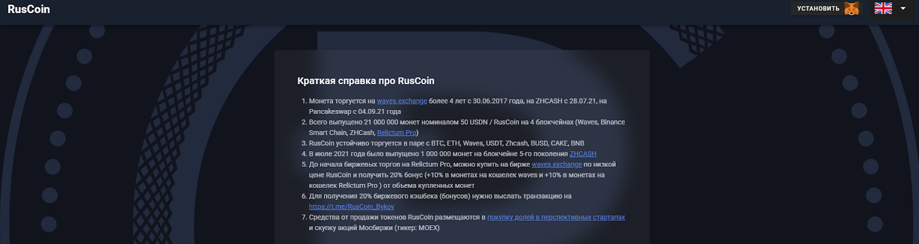Viewport: 919px width, 244px height.
Task: Follow the Relictum Pro link
Action: click(396, 133)
